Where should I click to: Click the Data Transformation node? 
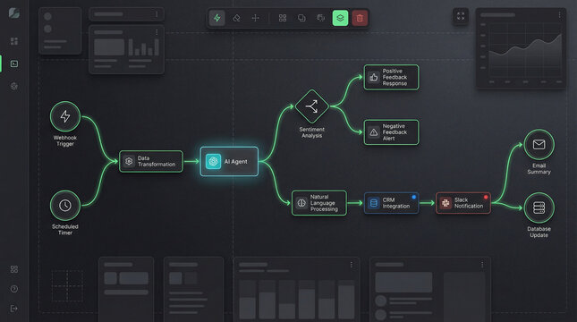[151, 161]
